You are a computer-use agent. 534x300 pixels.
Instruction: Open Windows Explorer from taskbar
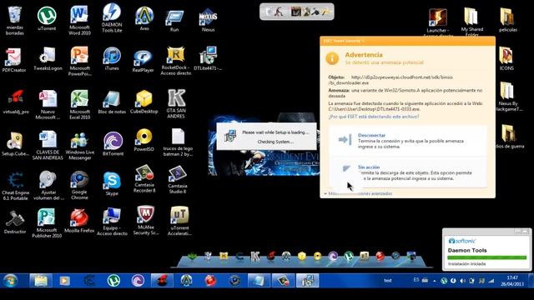tap(41, 281)
